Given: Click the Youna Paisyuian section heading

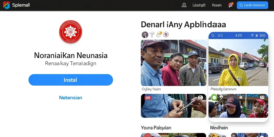Looking at the screenshot, I should (x=156, y=128).
